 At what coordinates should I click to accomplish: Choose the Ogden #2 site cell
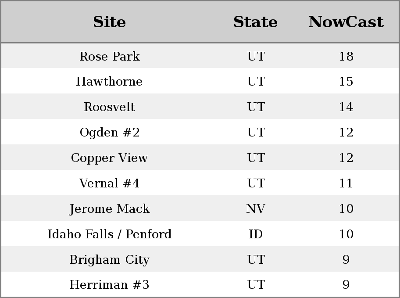pos(110,132)
